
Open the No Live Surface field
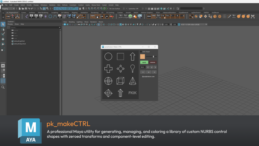(116, 9)
